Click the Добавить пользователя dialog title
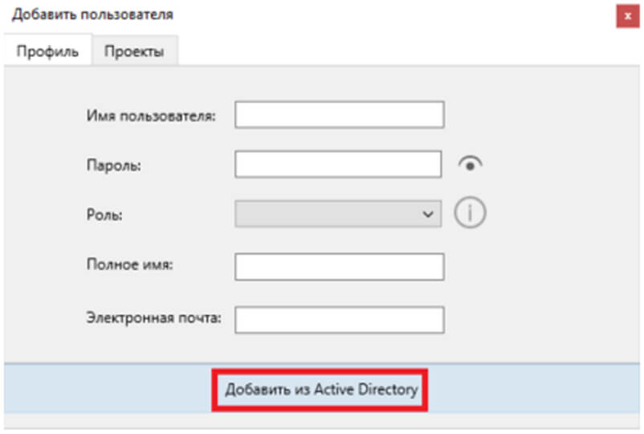 [x=93, y=14]
